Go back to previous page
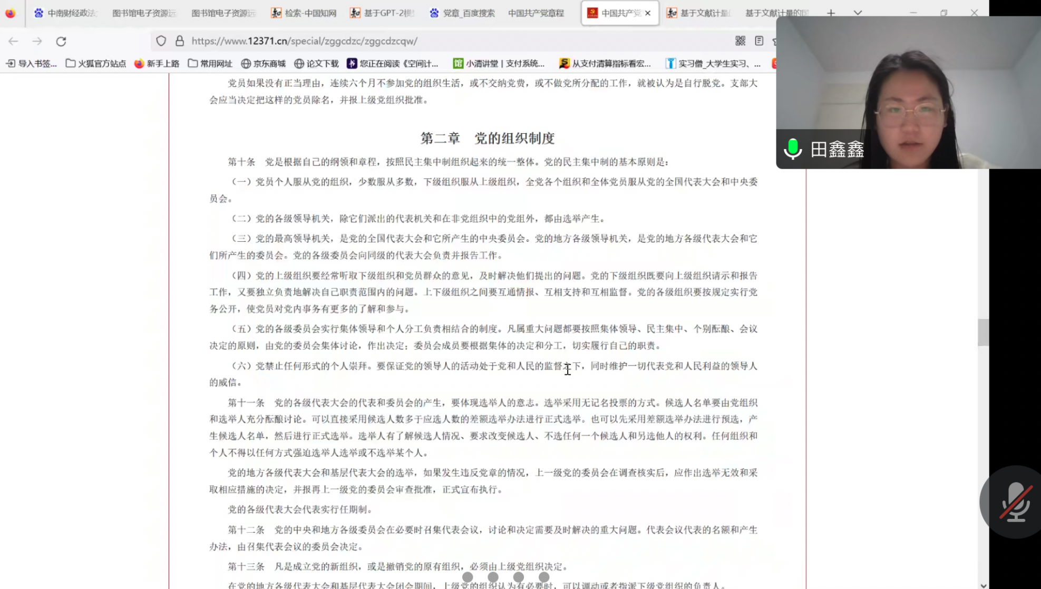The height and width of the screenshot is (589, 1041). tap(13, 41)
